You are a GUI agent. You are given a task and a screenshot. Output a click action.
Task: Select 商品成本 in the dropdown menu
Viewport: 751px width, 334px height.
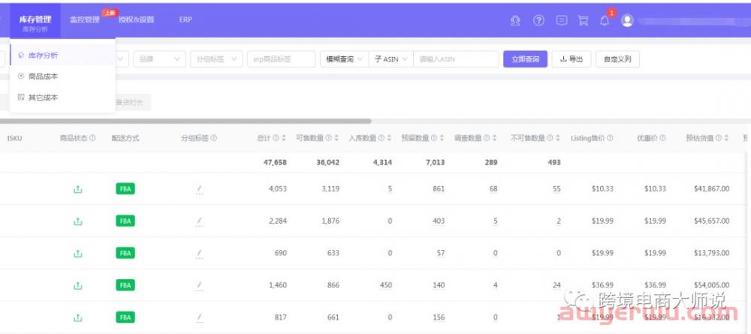62,76
